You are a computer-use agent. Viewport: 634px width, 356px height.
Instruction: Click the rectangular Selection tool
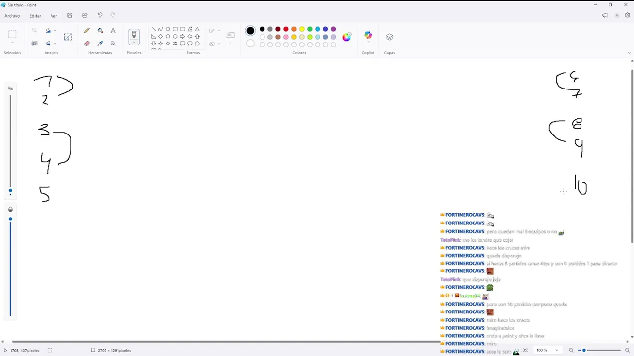tap(12, 34)
